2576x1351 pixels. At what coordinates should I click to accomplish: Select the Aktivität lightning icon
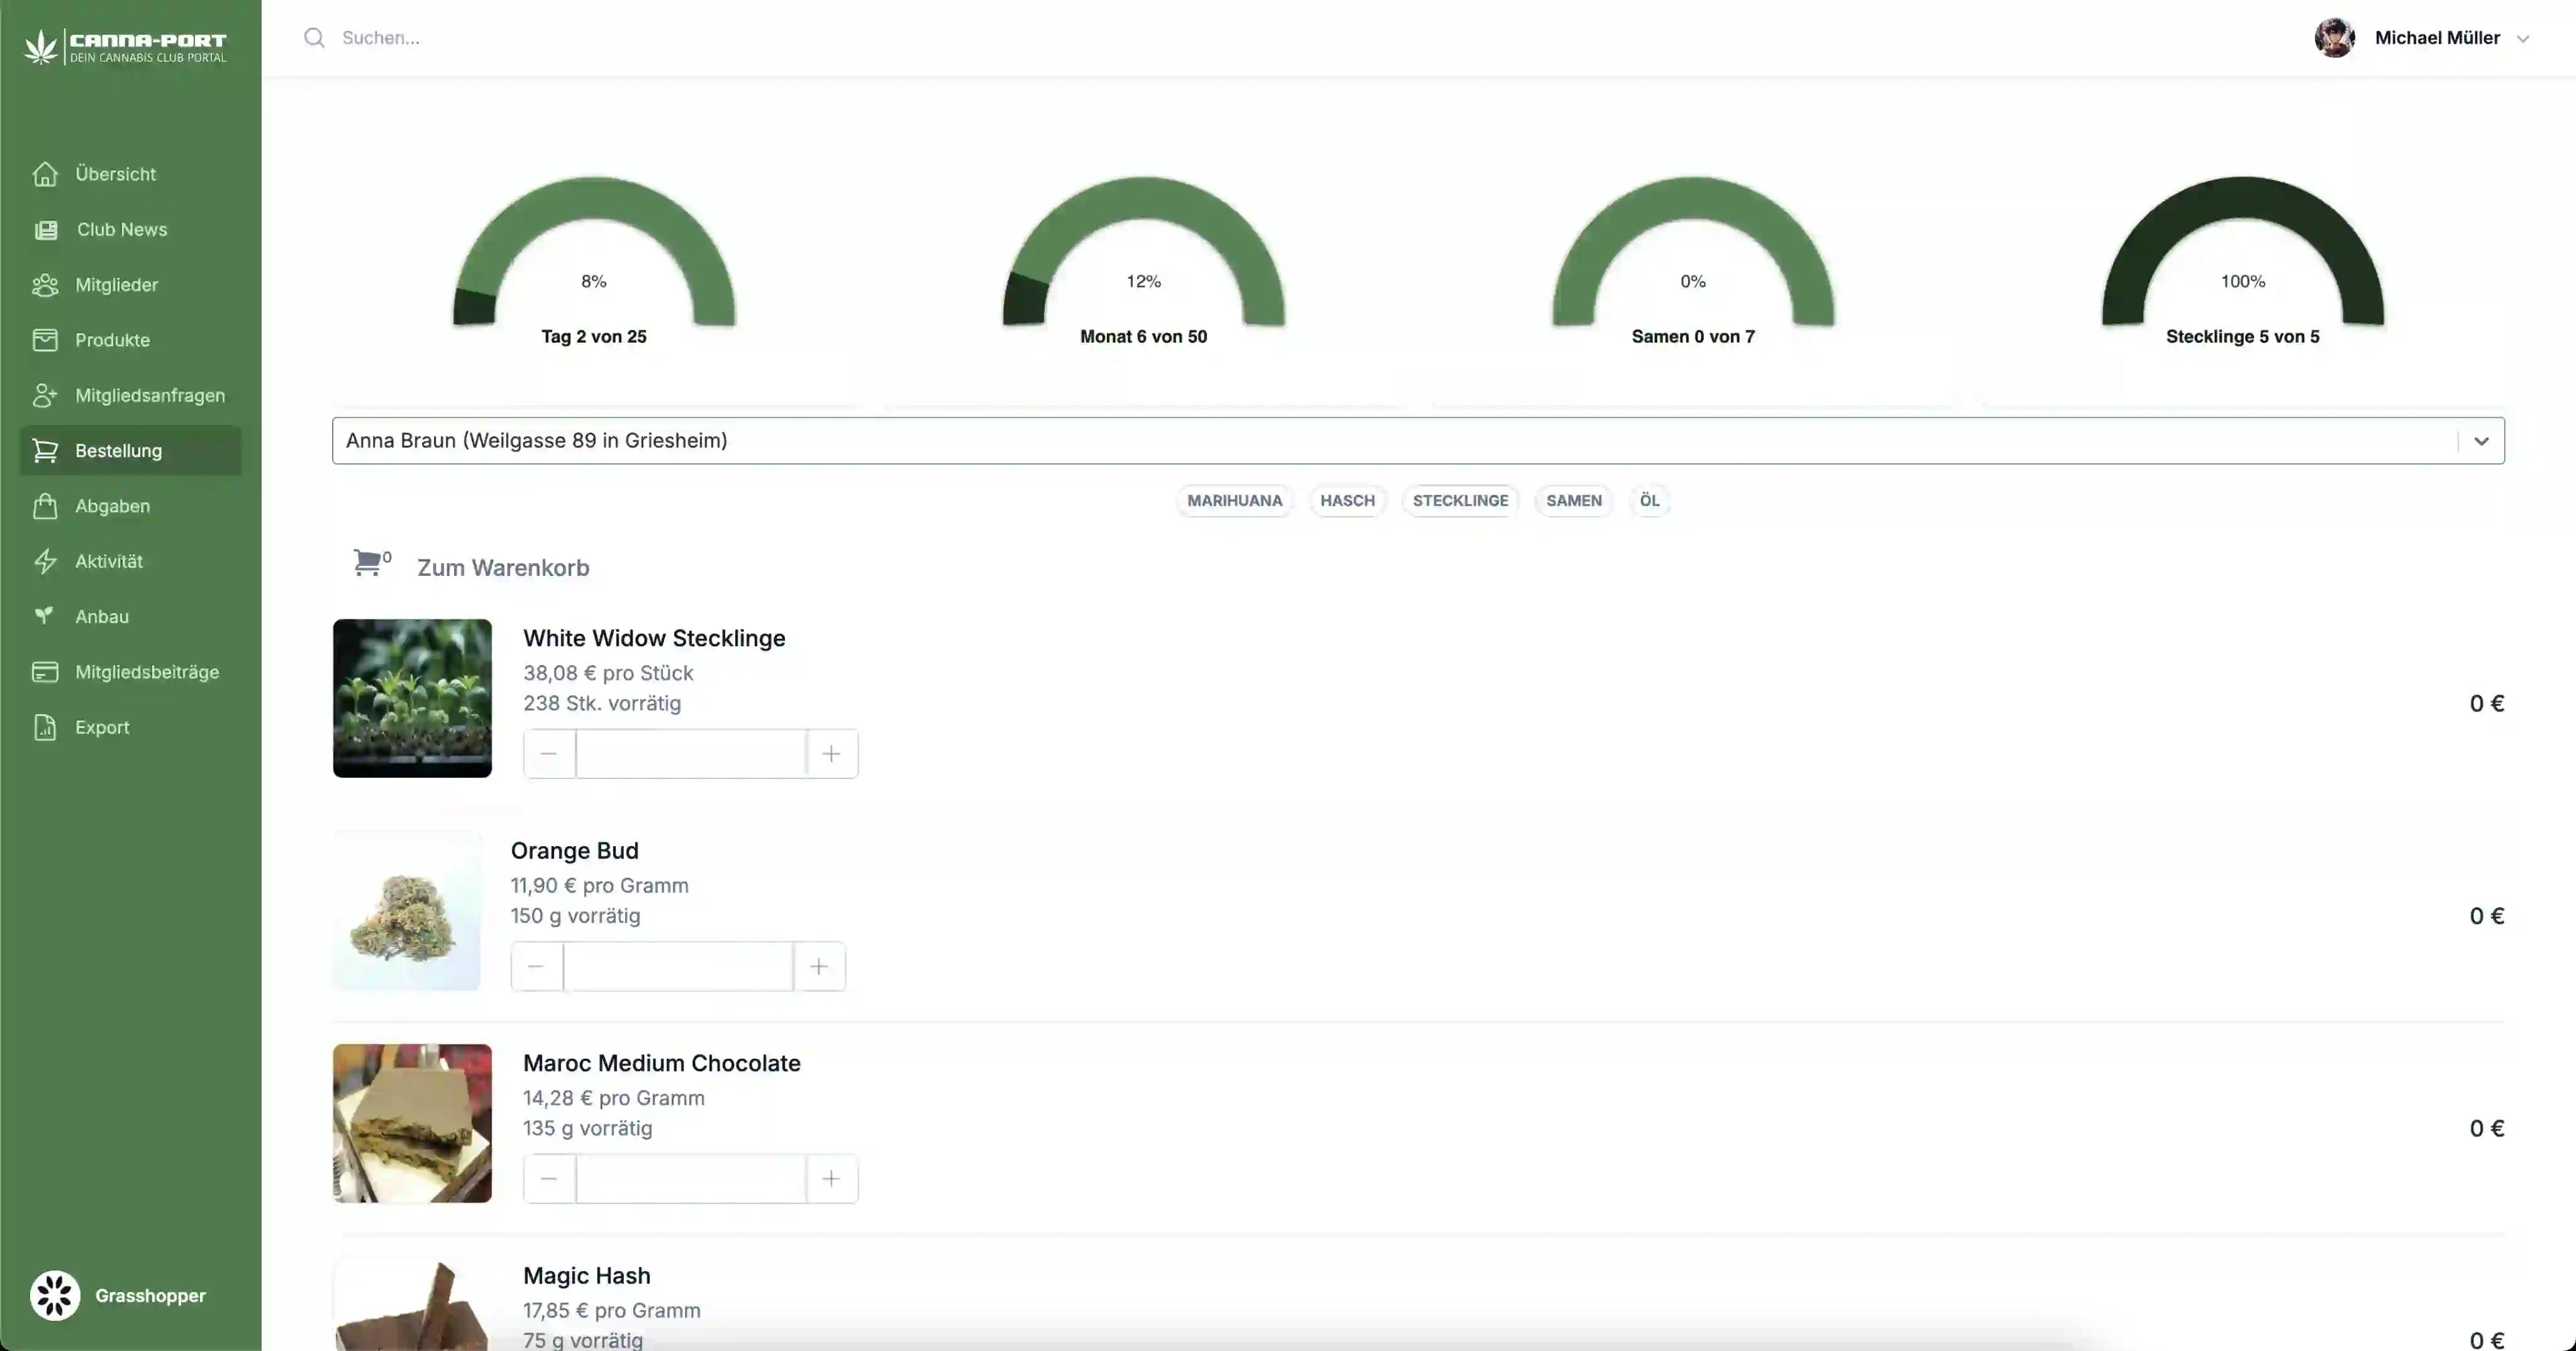coord(45,562)
